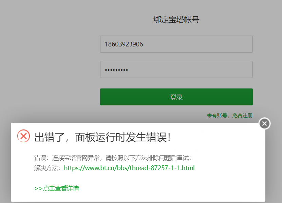Click the red error circle icon
This screenshot has height=203, width=282.
tap(23, 136)
